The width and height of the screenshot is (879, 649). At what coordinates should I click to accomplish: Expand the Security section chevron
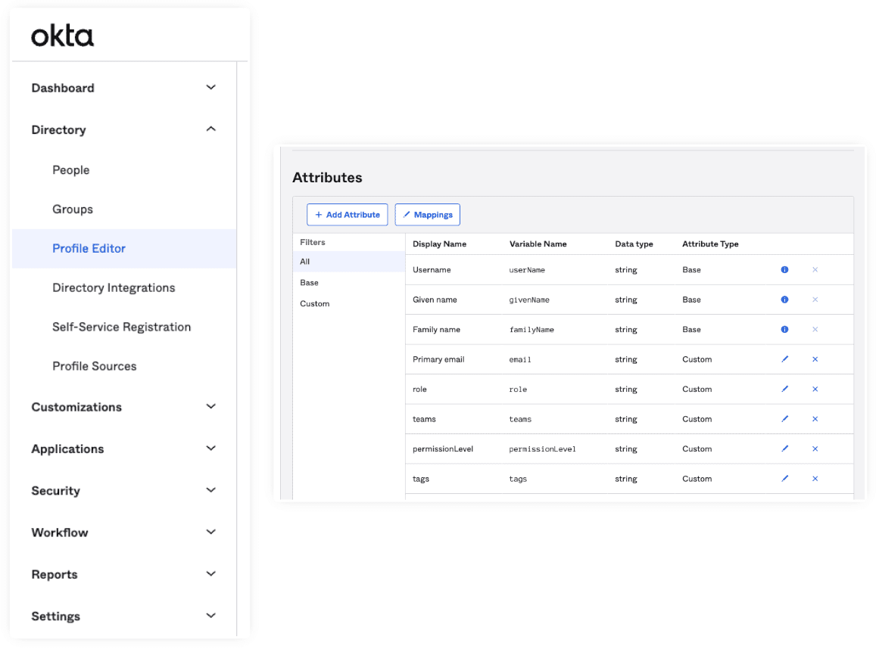[x=211, y=490]
